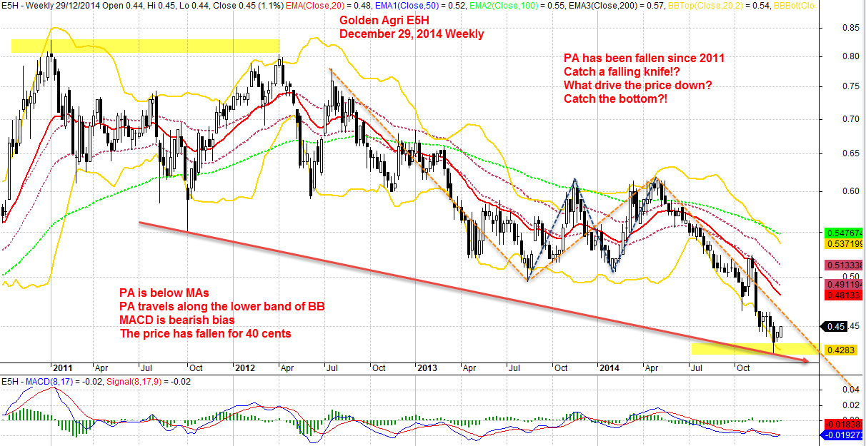
Task: Click the yellow 0.537199 price tag
Action: click(845, 244)
